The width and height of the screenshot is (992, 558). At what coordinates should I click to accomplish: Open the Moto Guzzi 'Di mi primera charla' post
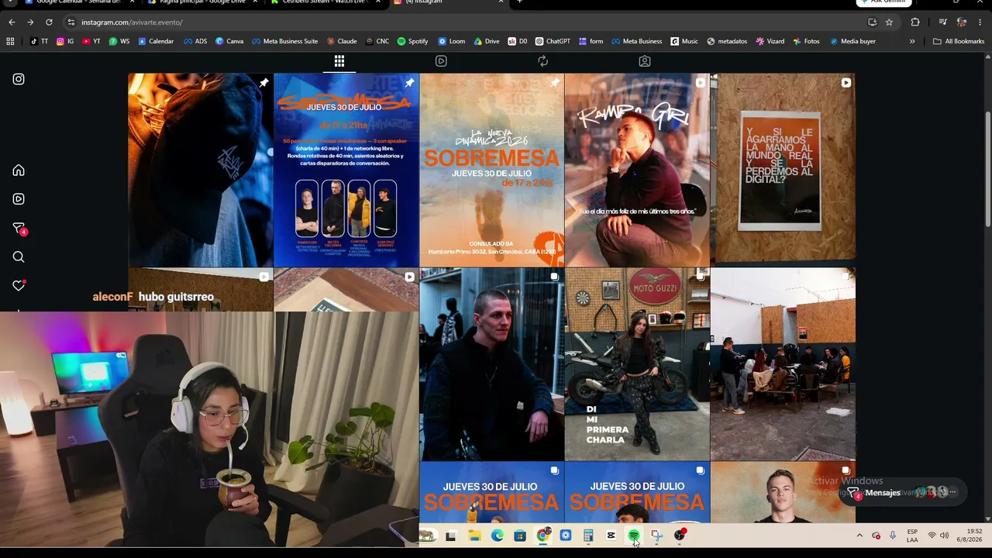(x=637, y=364)
